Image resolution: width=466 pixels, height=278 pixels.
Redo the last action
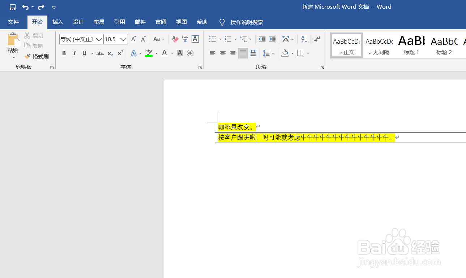point(41,7)
